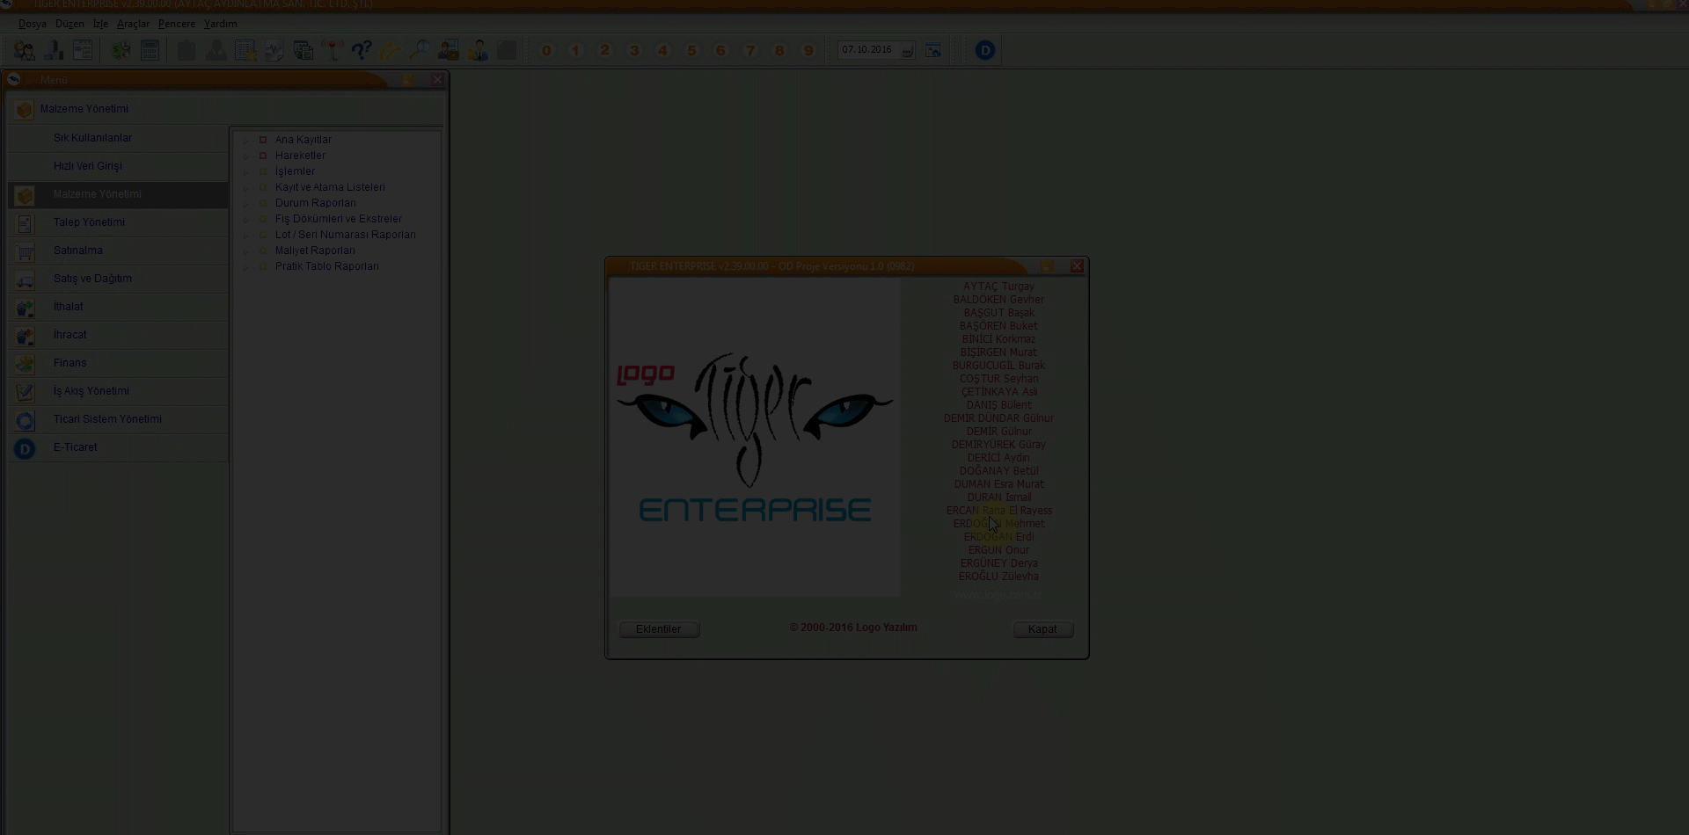The width and height of the screenshot is (1689, 835).
Task: Open the İş Akış Yönetimi module
Action: click(118, 391)
